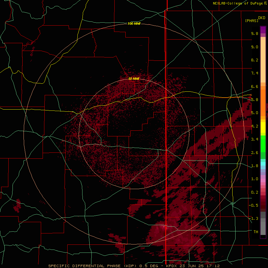Click the -1.3 legend value
Image resolution: width=268 pixels, height=268 pixels.
click(253, 219)
